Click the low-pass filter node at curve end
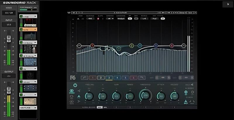The image size is (234, 120). tap(184, 46)
